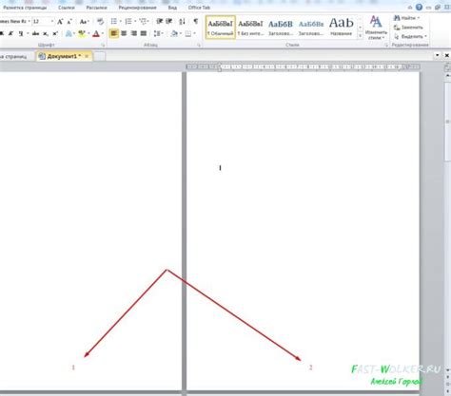Expand the Изменить стили dropdown
Image resolution: width=451 pixels, height=396 pixels.
(376, 28)
